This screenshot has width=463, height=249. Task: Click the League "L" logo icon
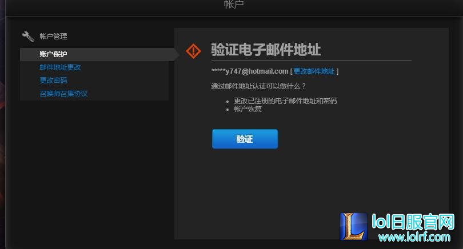(x=354, y=228)
